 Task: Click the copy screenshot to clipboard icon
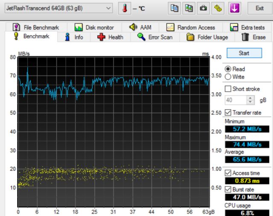click(x=189, y=8)
